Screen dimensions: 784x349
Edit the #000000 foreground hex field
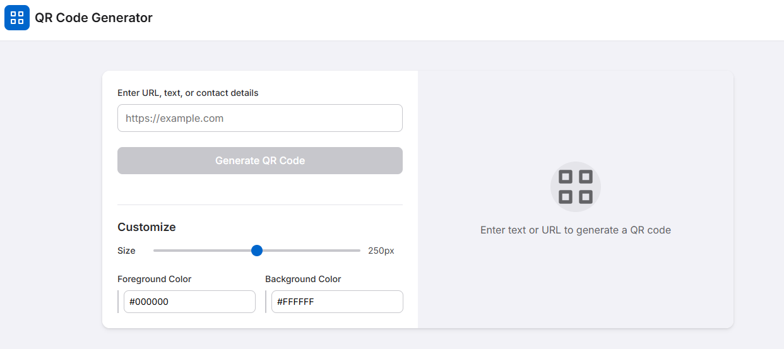(x=189, y=302)
